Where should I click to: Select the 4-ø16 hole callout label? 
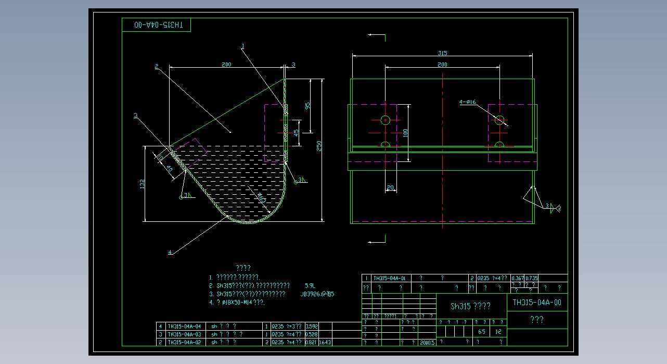(467, 102)
